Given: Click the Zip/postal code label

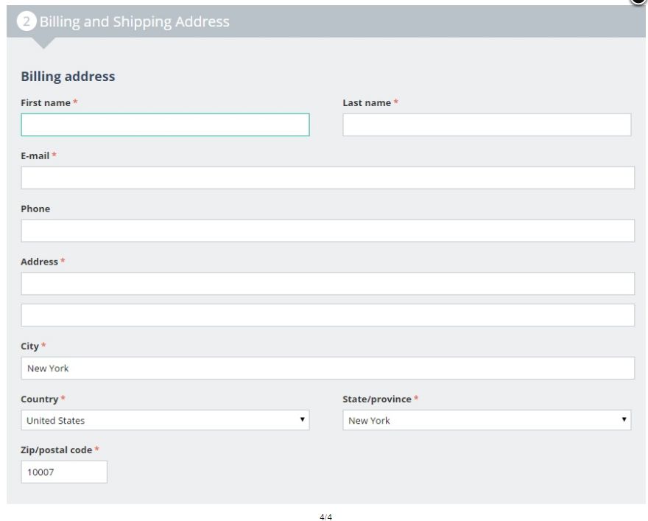Looking at the screenshot, I should pos(56,450).
